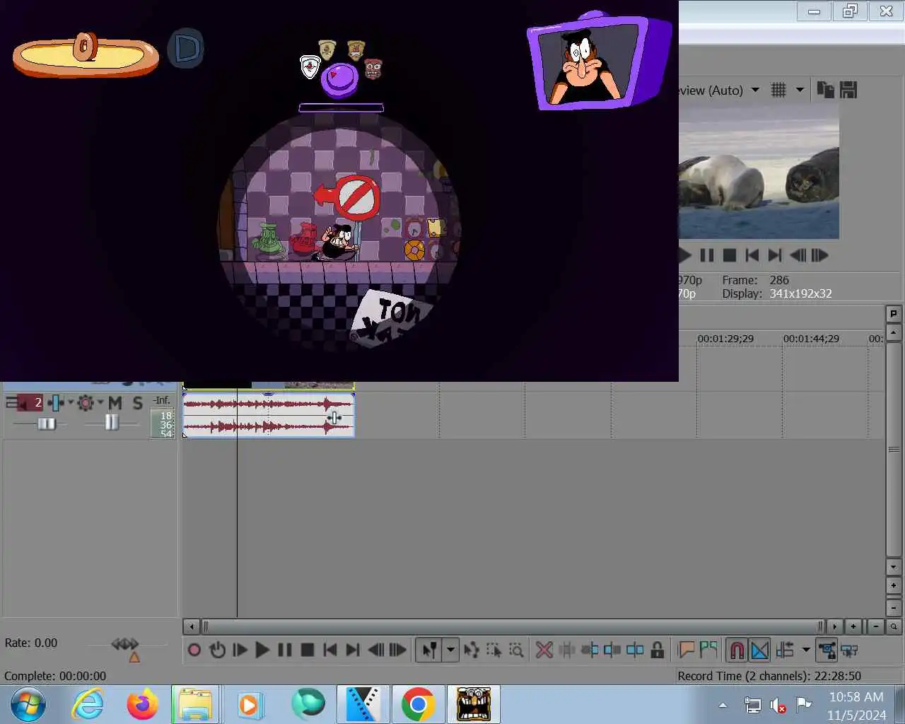Image resolution: width=905 pixels, height=724 pixels.
Task: Click the preview Overlays grid button
Action: point(778,90)
